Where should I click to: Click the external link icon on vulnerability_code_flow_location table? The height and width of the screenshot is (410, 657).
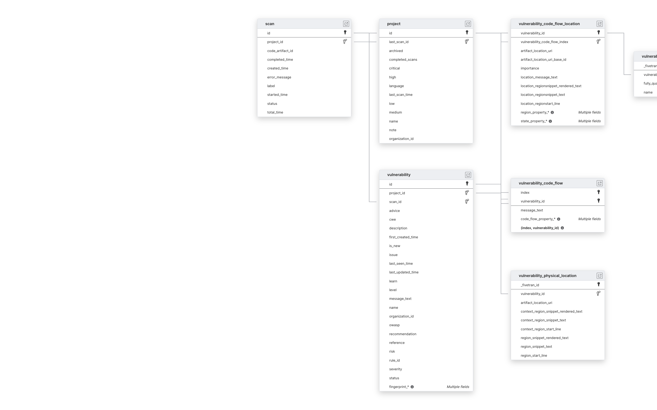click(599, 24)
